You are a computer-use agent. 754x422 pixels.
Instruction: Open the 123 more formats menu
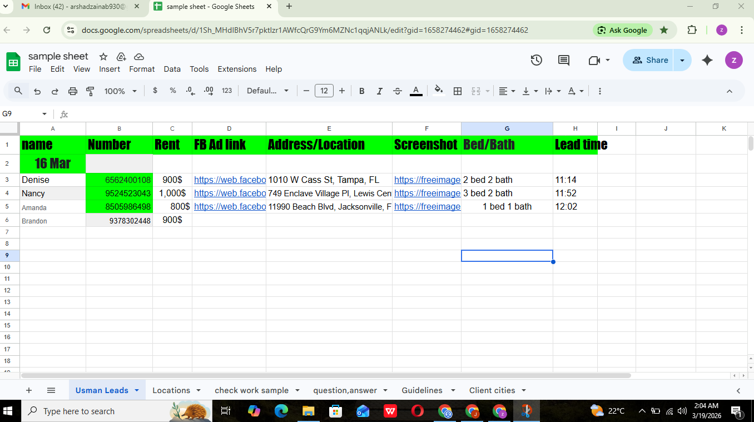click(227, 91)
